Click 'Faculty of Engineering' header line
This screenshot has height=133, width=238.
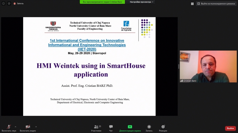pos(90,29)
